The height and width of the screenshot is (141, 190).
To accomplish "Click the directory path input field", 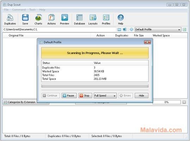I will (59, 29).
